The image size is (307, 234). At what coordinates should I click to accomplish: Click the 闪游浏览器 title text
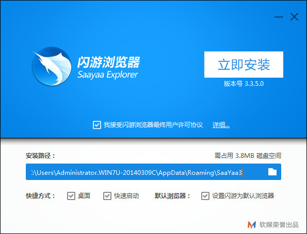tap(108, 62)
